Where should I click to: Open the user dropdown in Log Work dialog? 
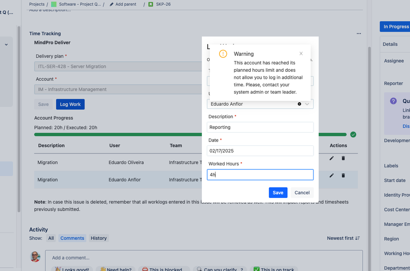[x=307, y=104]
